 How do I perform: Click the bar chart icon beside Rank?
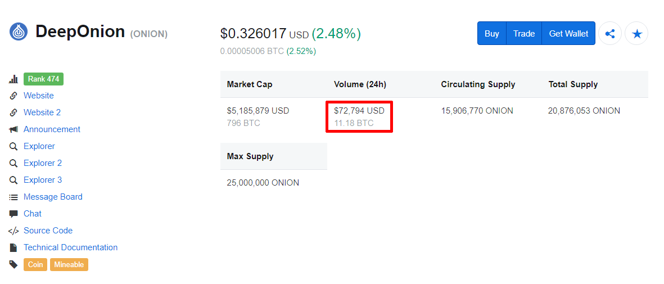(13, 79)
